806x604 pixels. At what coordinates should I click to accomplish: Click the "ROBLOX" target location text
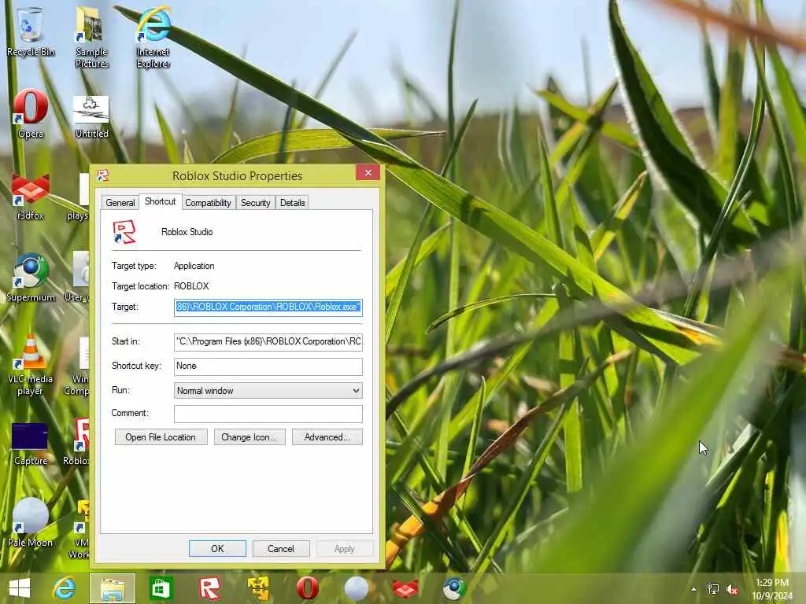tap(191, 286)
